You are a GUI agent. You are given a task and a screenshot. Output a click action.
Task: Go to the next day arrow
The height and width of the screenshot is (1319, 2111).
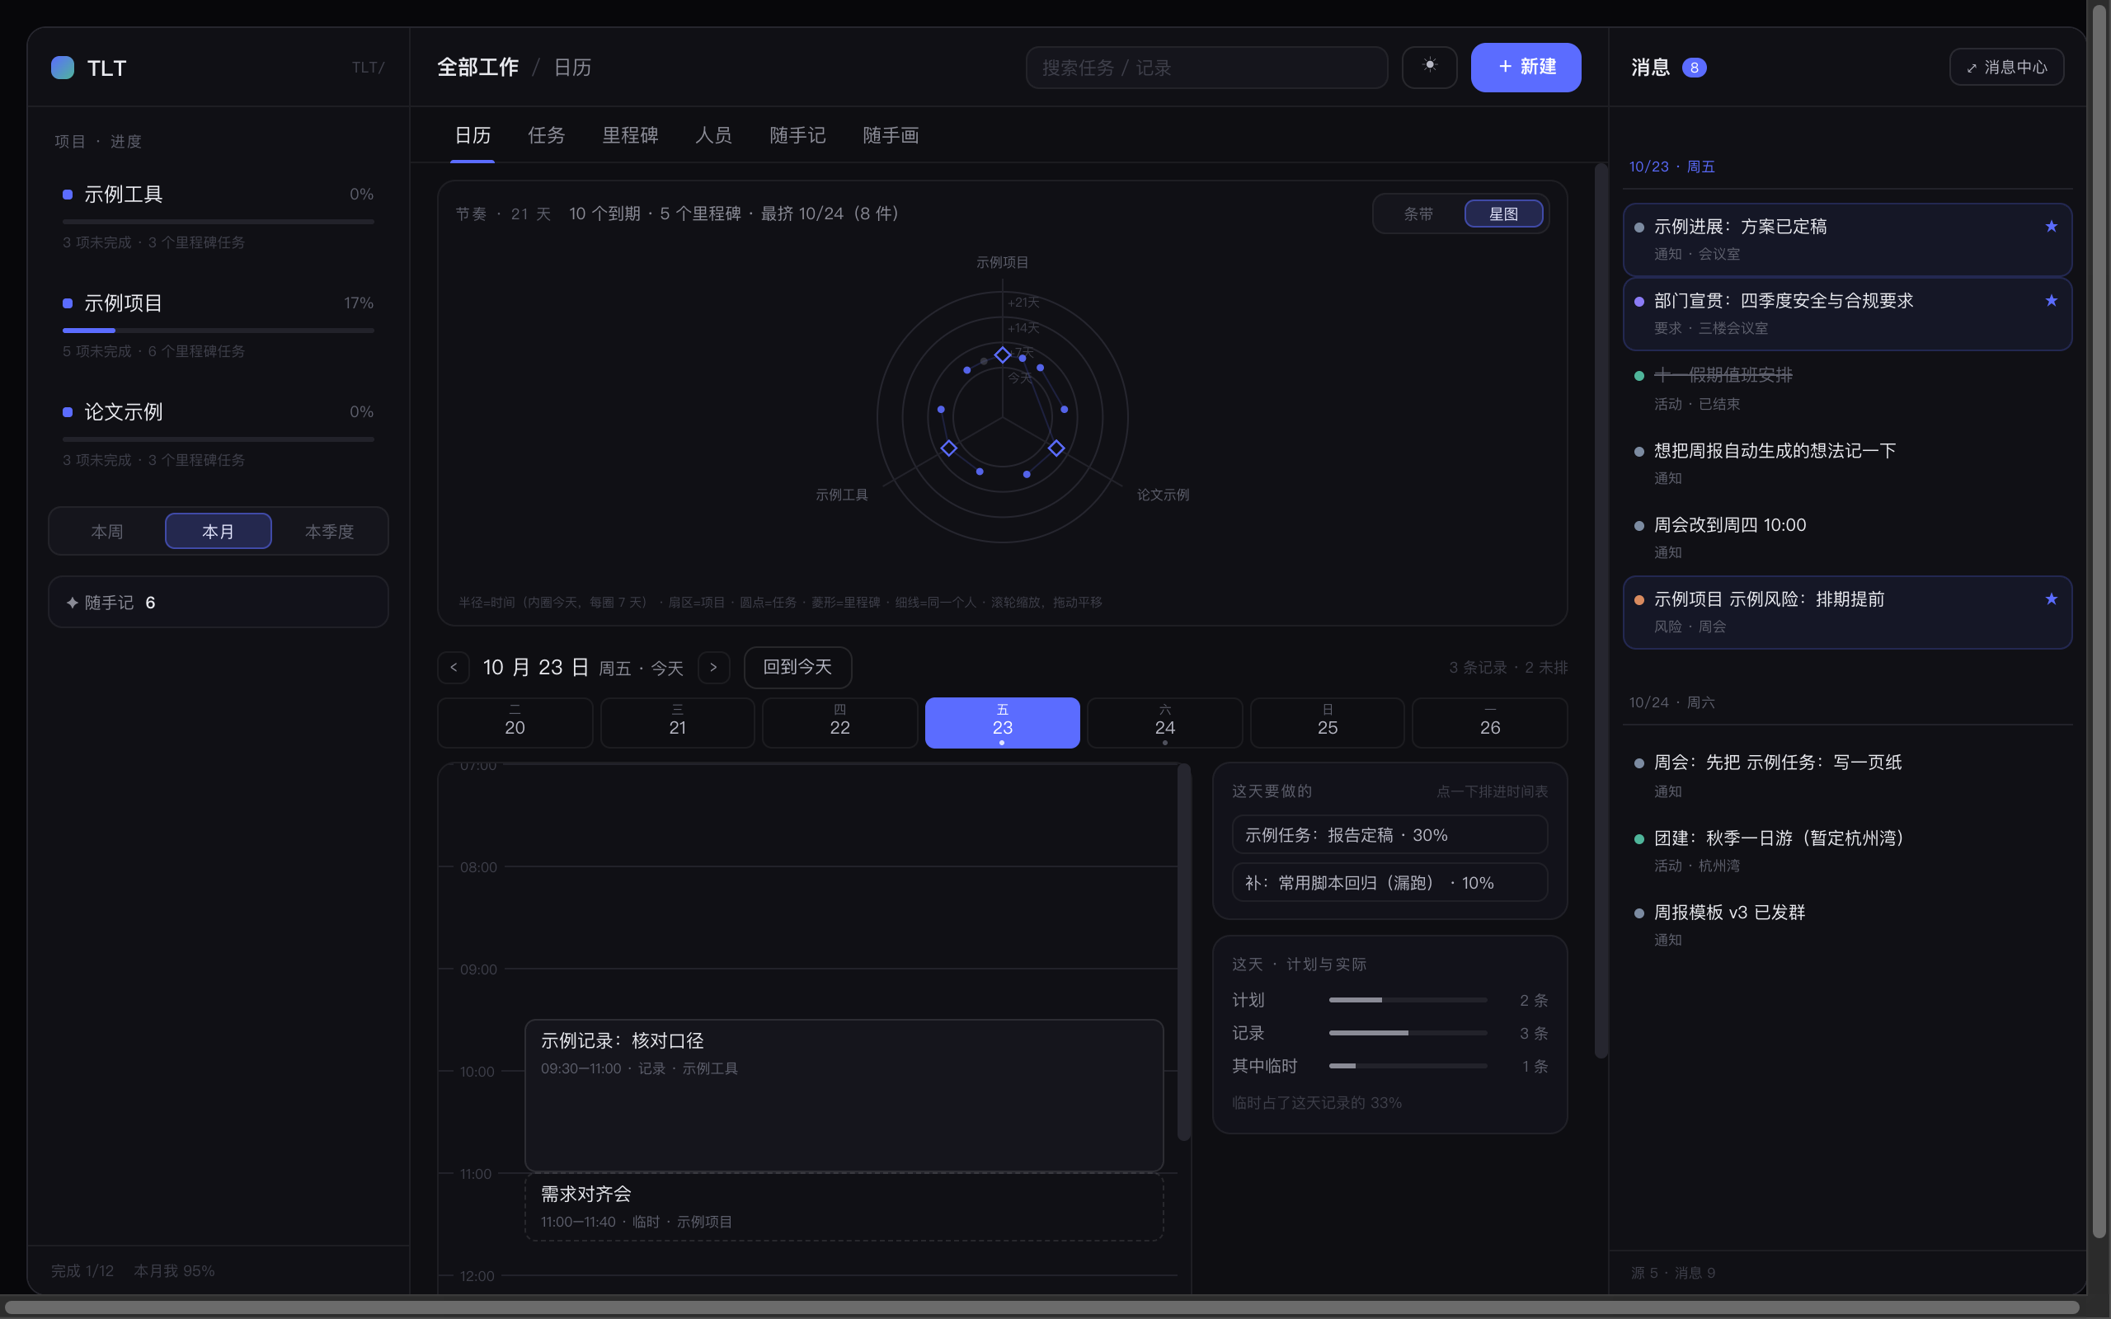(713, 668)
